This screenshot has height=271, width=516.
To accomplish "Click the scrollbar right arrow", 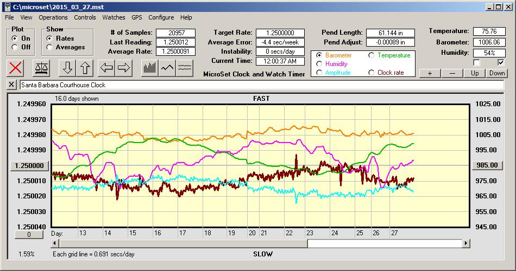I will [465, 243].
